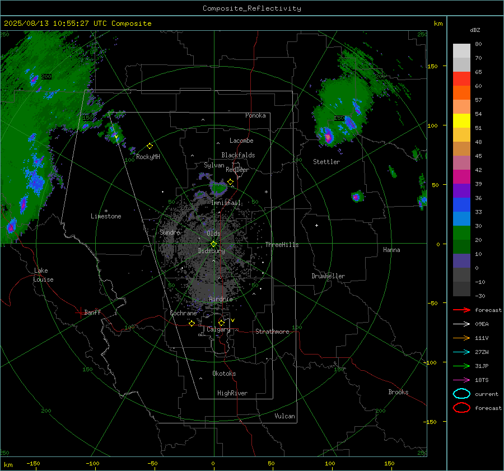This screenshot has height=471, width=504.
Task: Click the Drumheller town label
Action: coord(328,276)
